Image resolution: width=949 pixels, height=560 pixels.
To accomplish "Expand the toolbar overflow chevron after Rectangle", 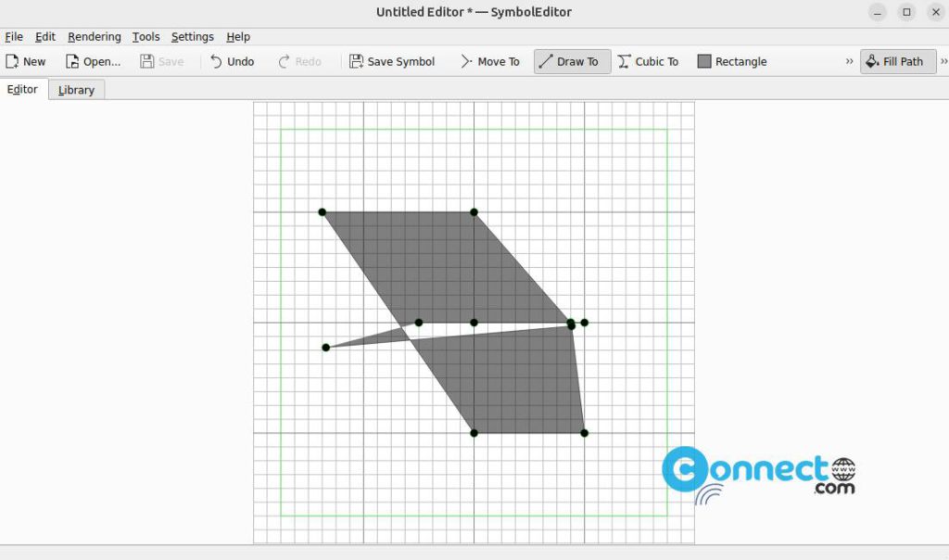I will (x=849, y=61).
